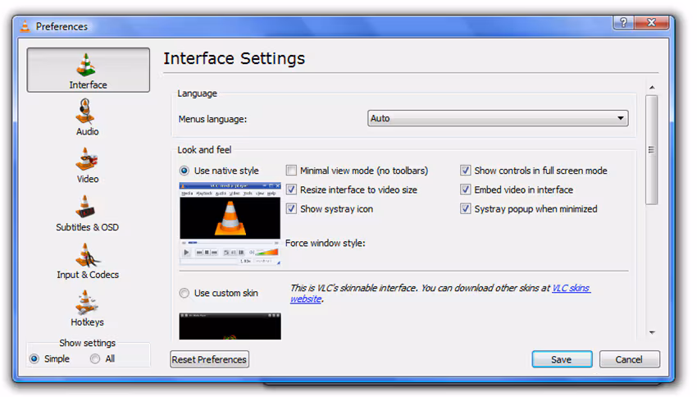Click the Save button

(562, 359)
